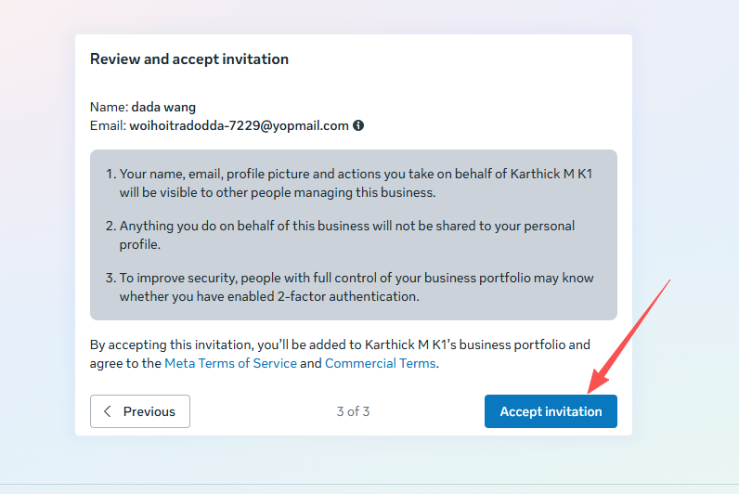Click the "3 of 3" step indicator
Image resolution: width=739 pixels, height=494 pixels.
coord(353,411)
